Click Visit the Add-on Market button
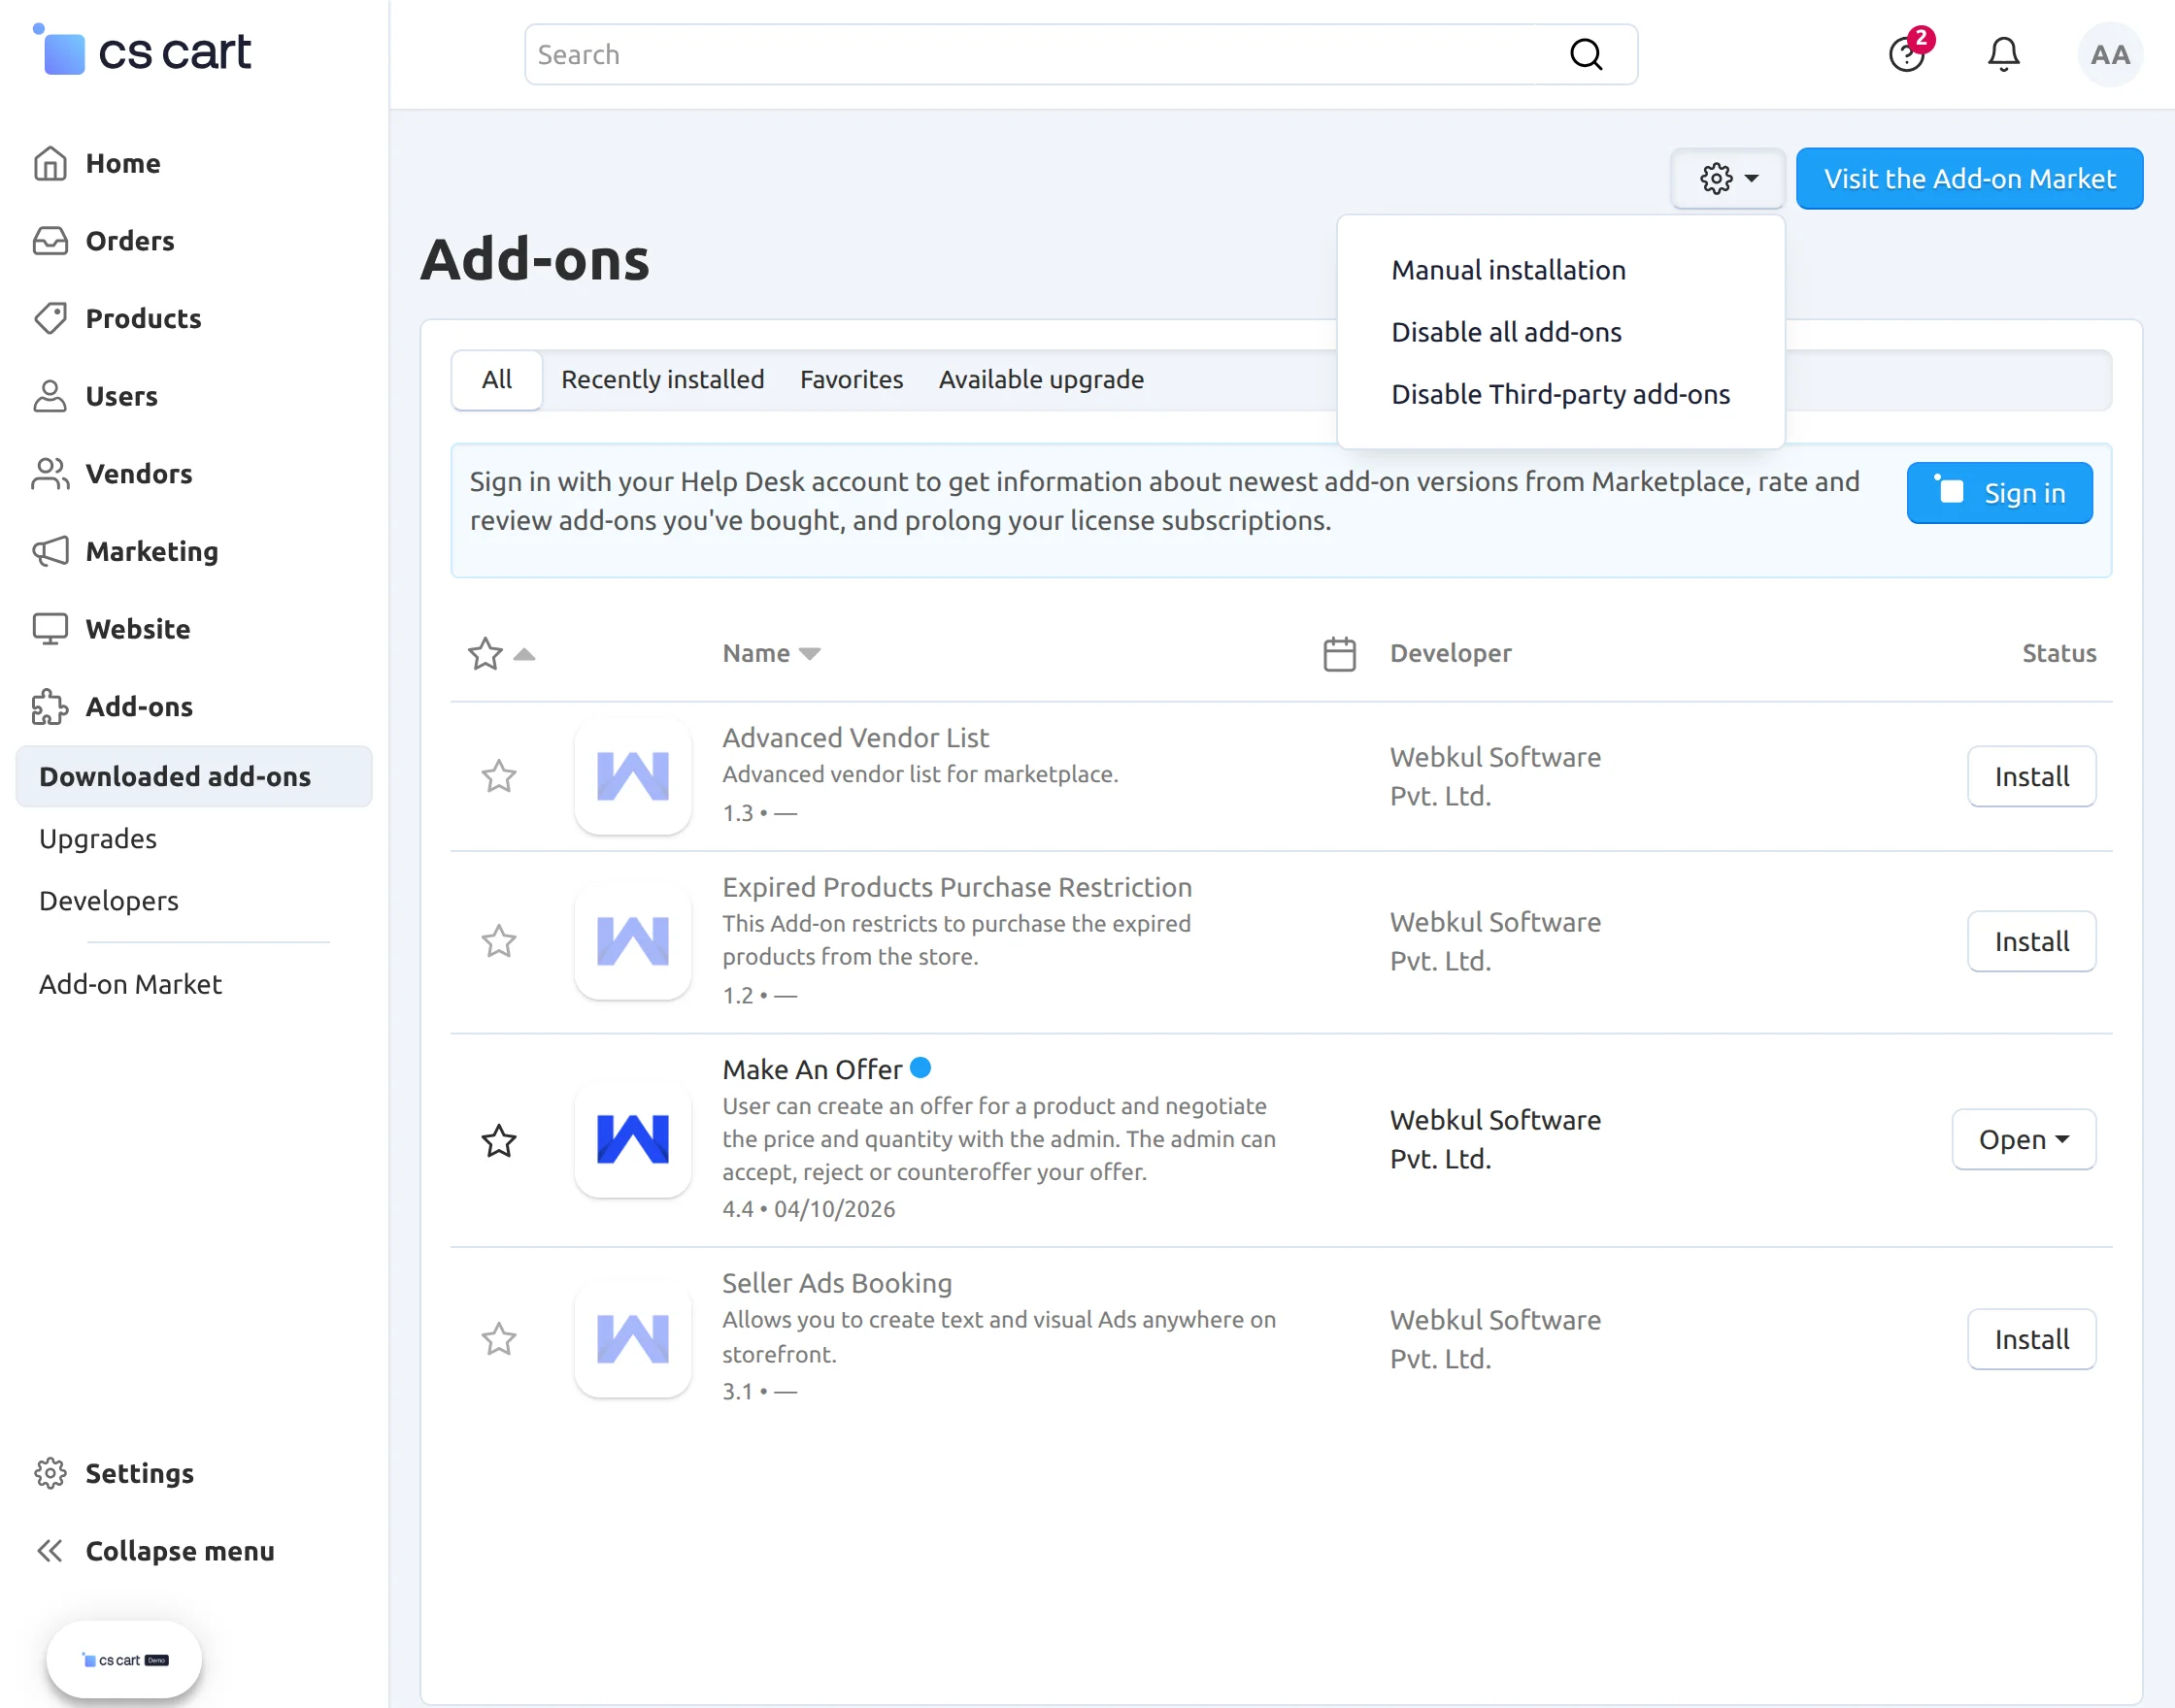The height and width of the screenshot is (1708, 2175). tap(1969, 179)
